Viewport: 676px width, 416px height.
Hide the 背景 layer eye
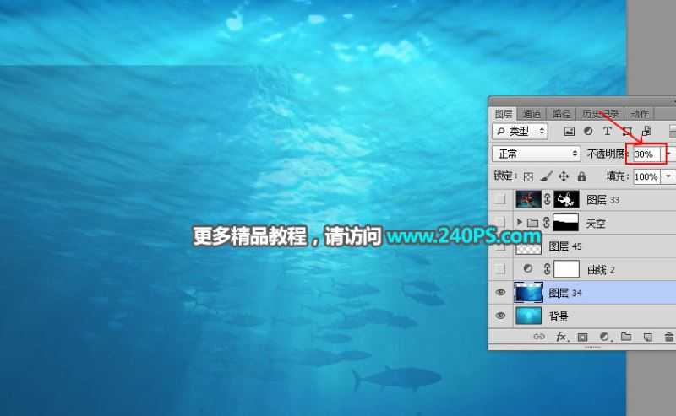pyautogui.click(x=500, y=316)
